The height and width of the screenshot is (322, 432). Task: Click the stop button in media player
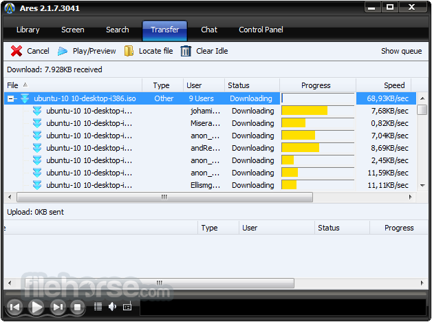pyautogui.click(x=78, y=307)
